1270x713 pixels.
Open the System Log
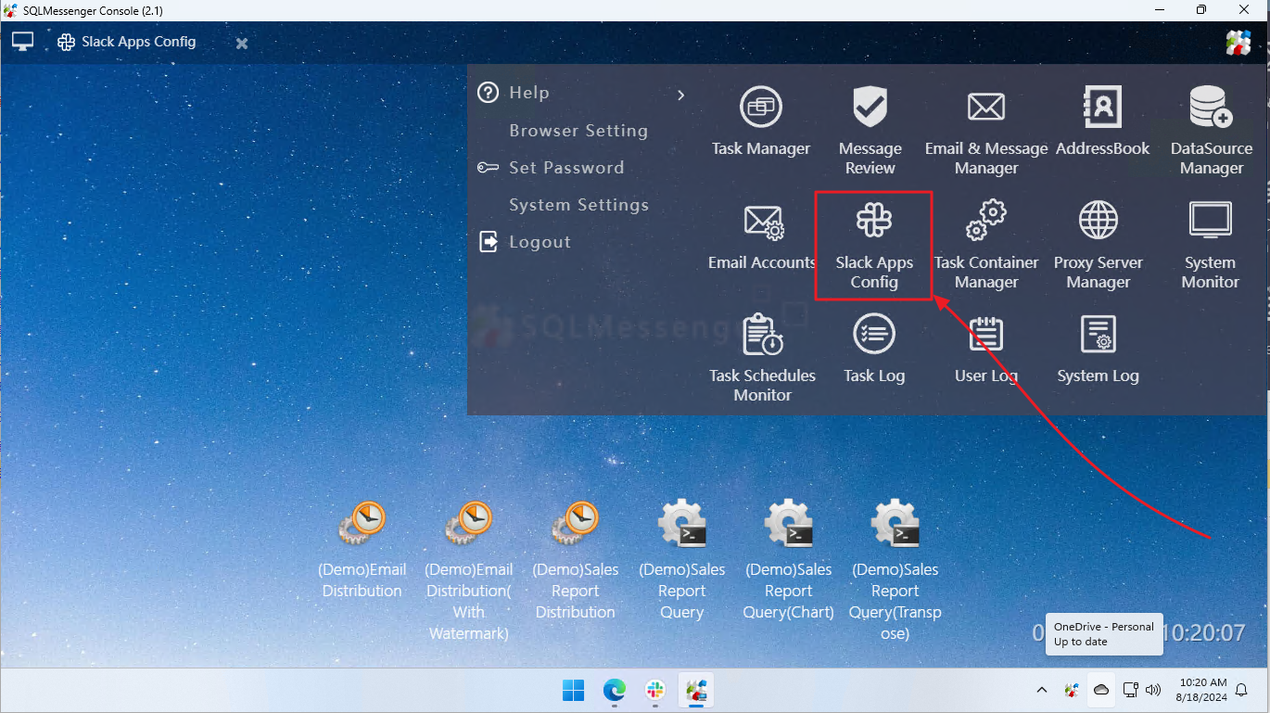[x=1099, y=350]
